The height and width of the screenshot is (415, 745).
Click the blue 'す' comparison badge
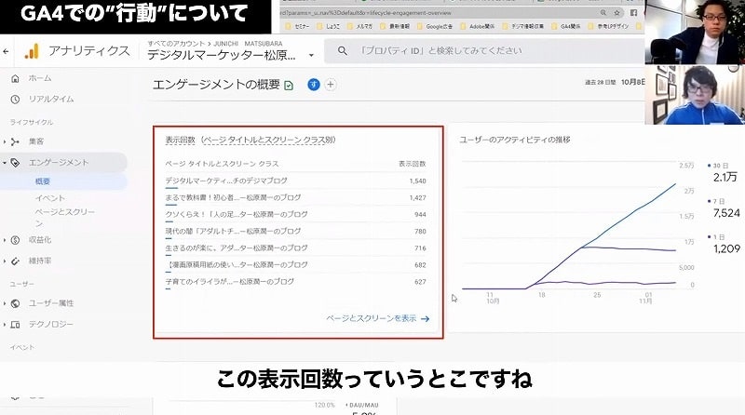[314, 85]
